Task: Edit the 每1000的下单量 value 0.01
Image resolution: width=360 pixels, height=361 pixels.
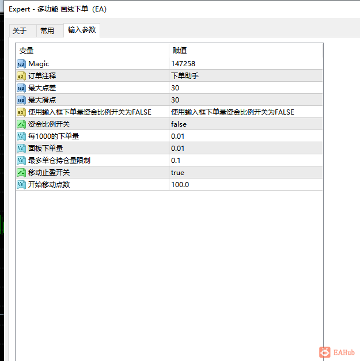Action: pyautogui.click(x=245, y=136)
